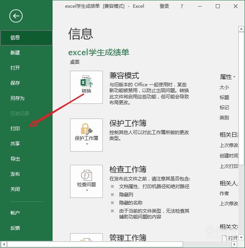
Task: Click the 类别 property label
Action: coord(224,118)
